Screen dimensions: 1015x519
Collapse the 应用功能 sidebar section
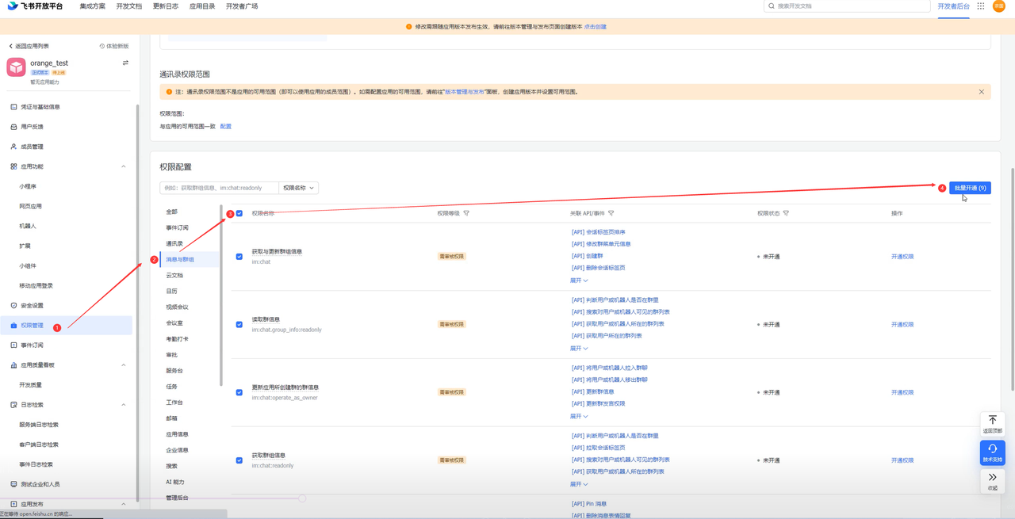pyautogui.click(x=124, y=166)
